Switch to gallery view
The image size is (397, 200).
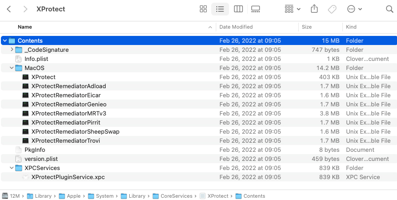(255, 9)
